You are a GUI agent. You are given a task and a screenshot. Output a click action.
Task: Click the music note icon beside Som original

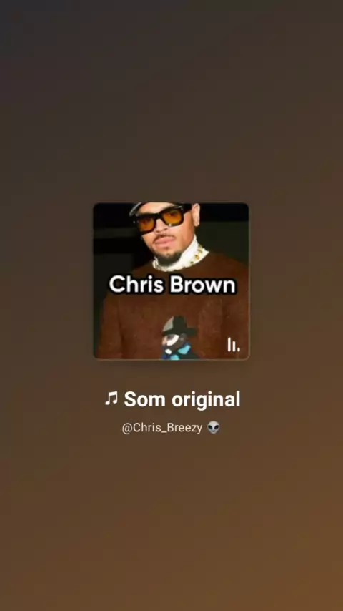(x=111, y=399)
